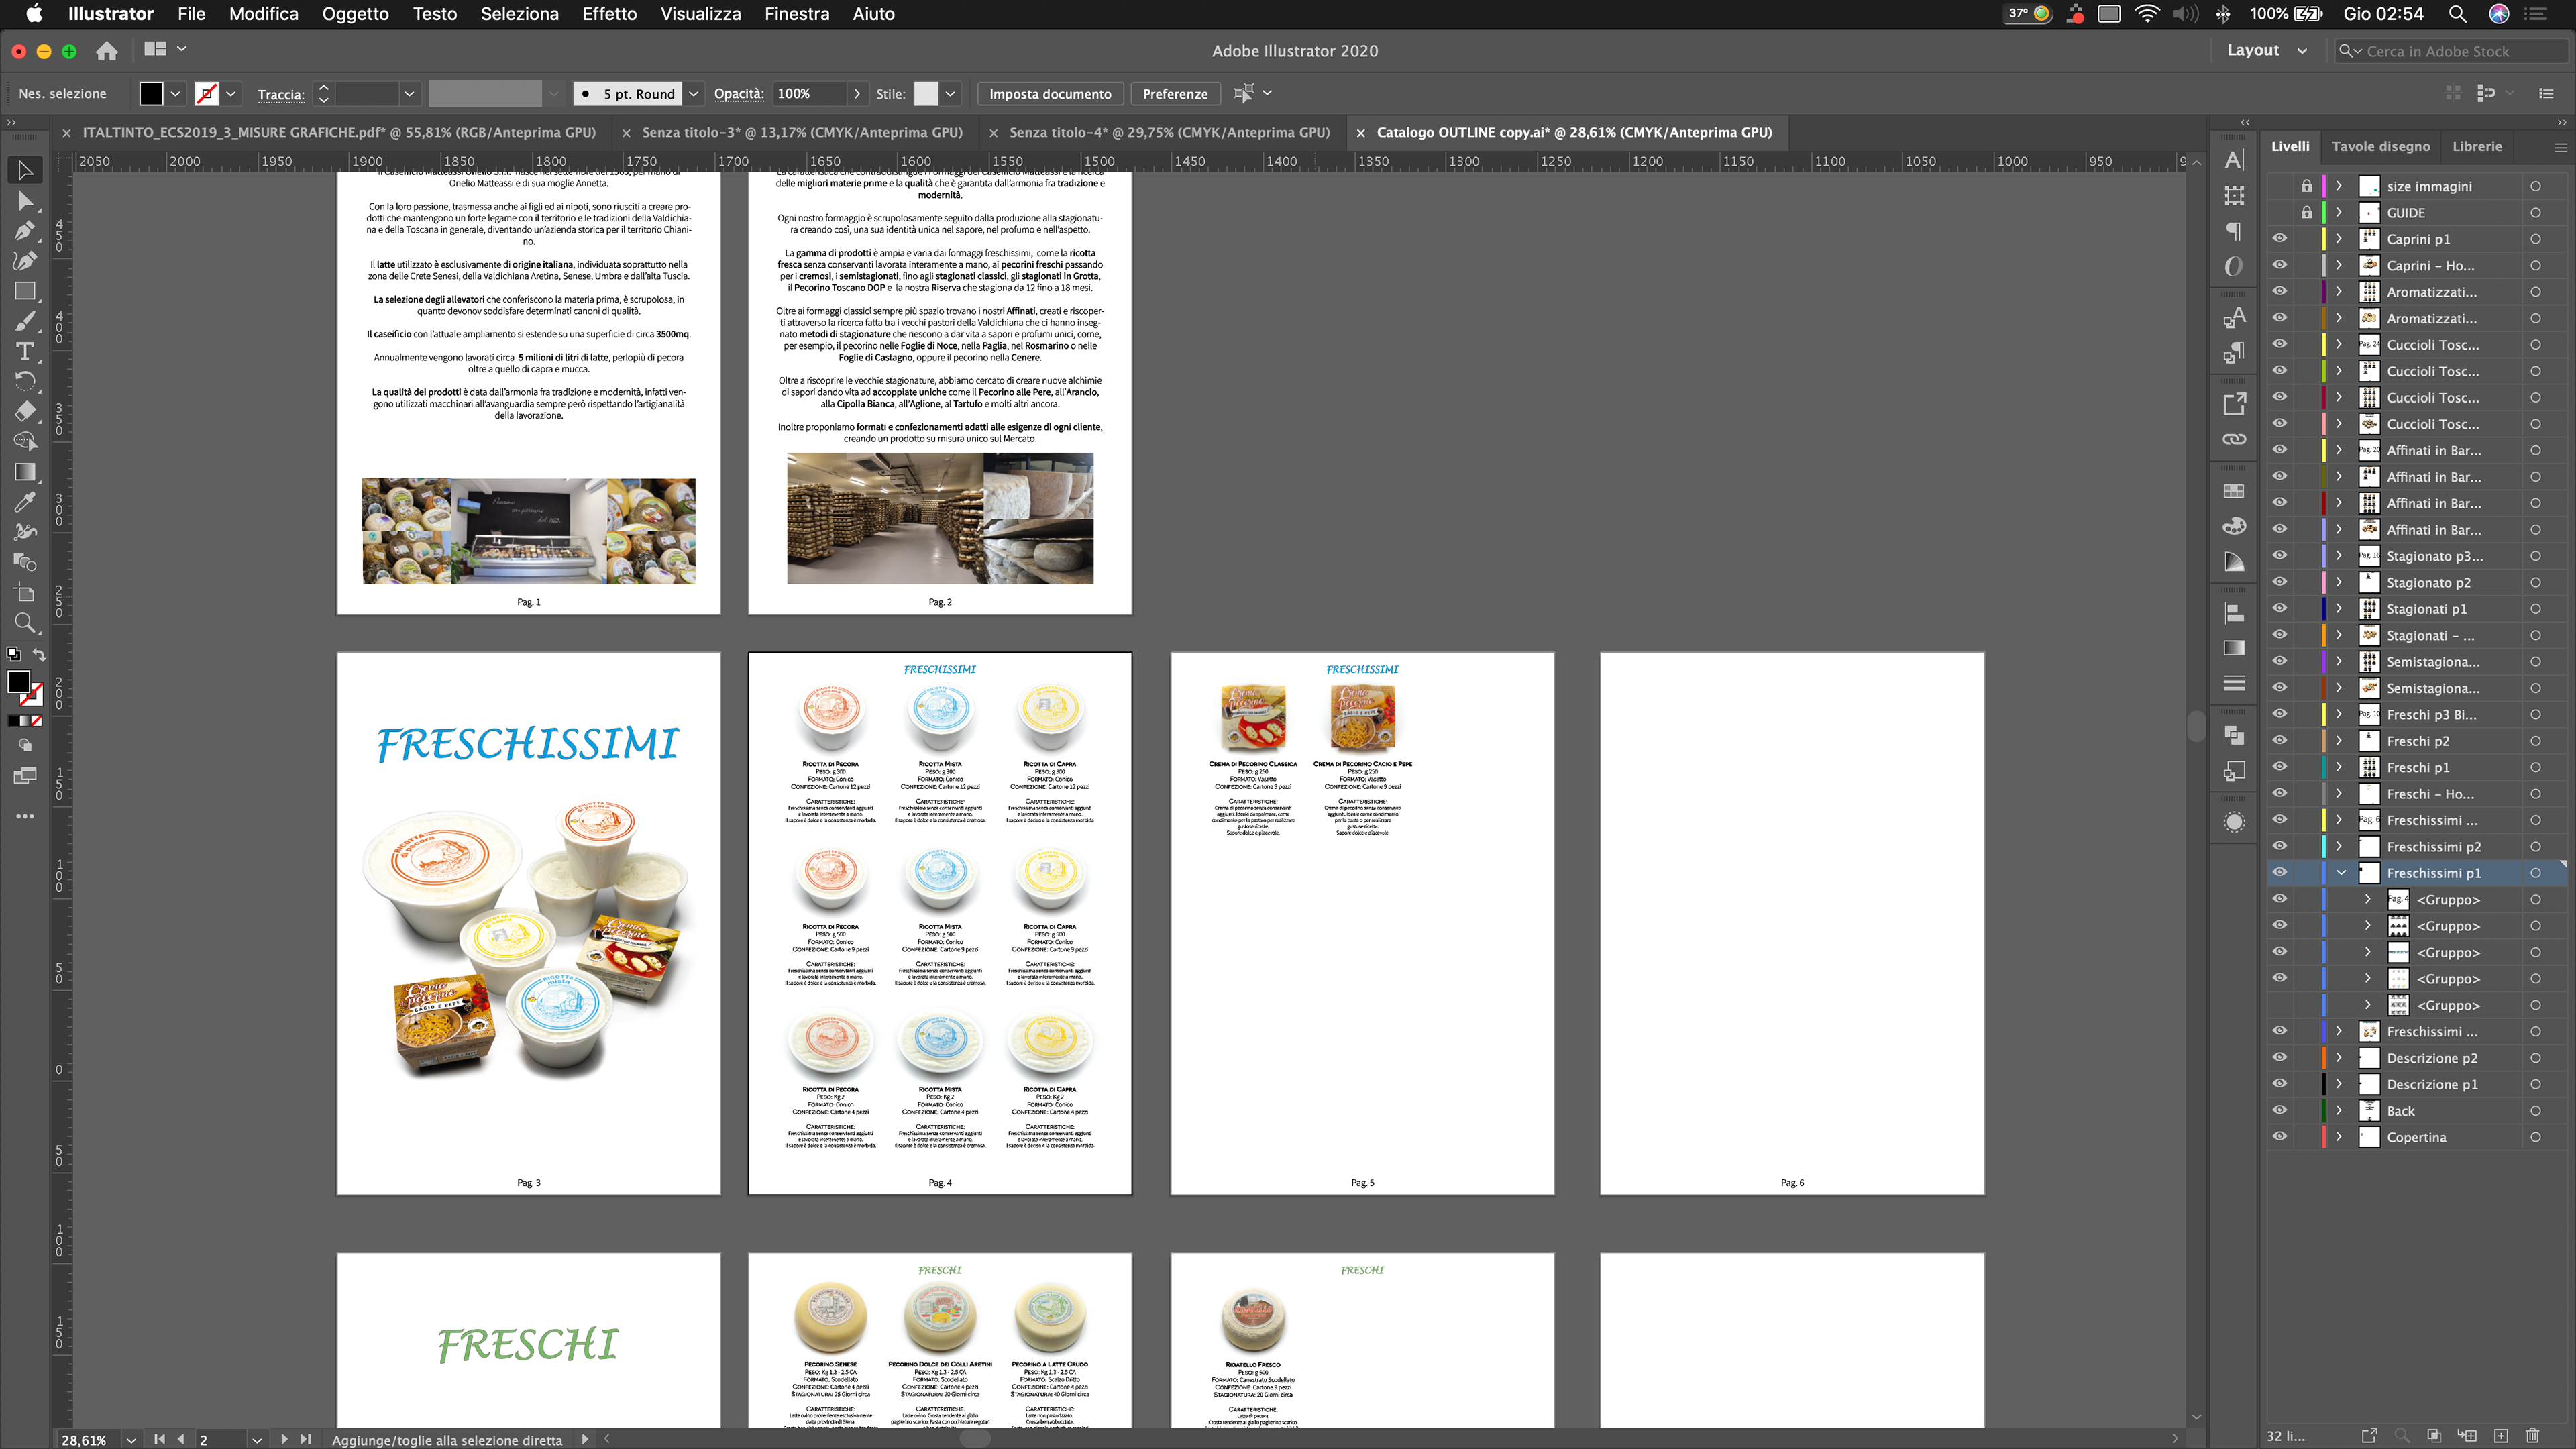The image size is (2576, 1449).
Task: Select the Gradient tool
Action: (x=25, y=471)
